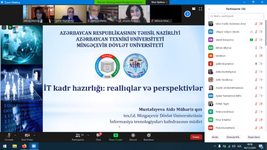Click the Invite button
The width and height of the screenshot is (267, 150).
(215, 137)
